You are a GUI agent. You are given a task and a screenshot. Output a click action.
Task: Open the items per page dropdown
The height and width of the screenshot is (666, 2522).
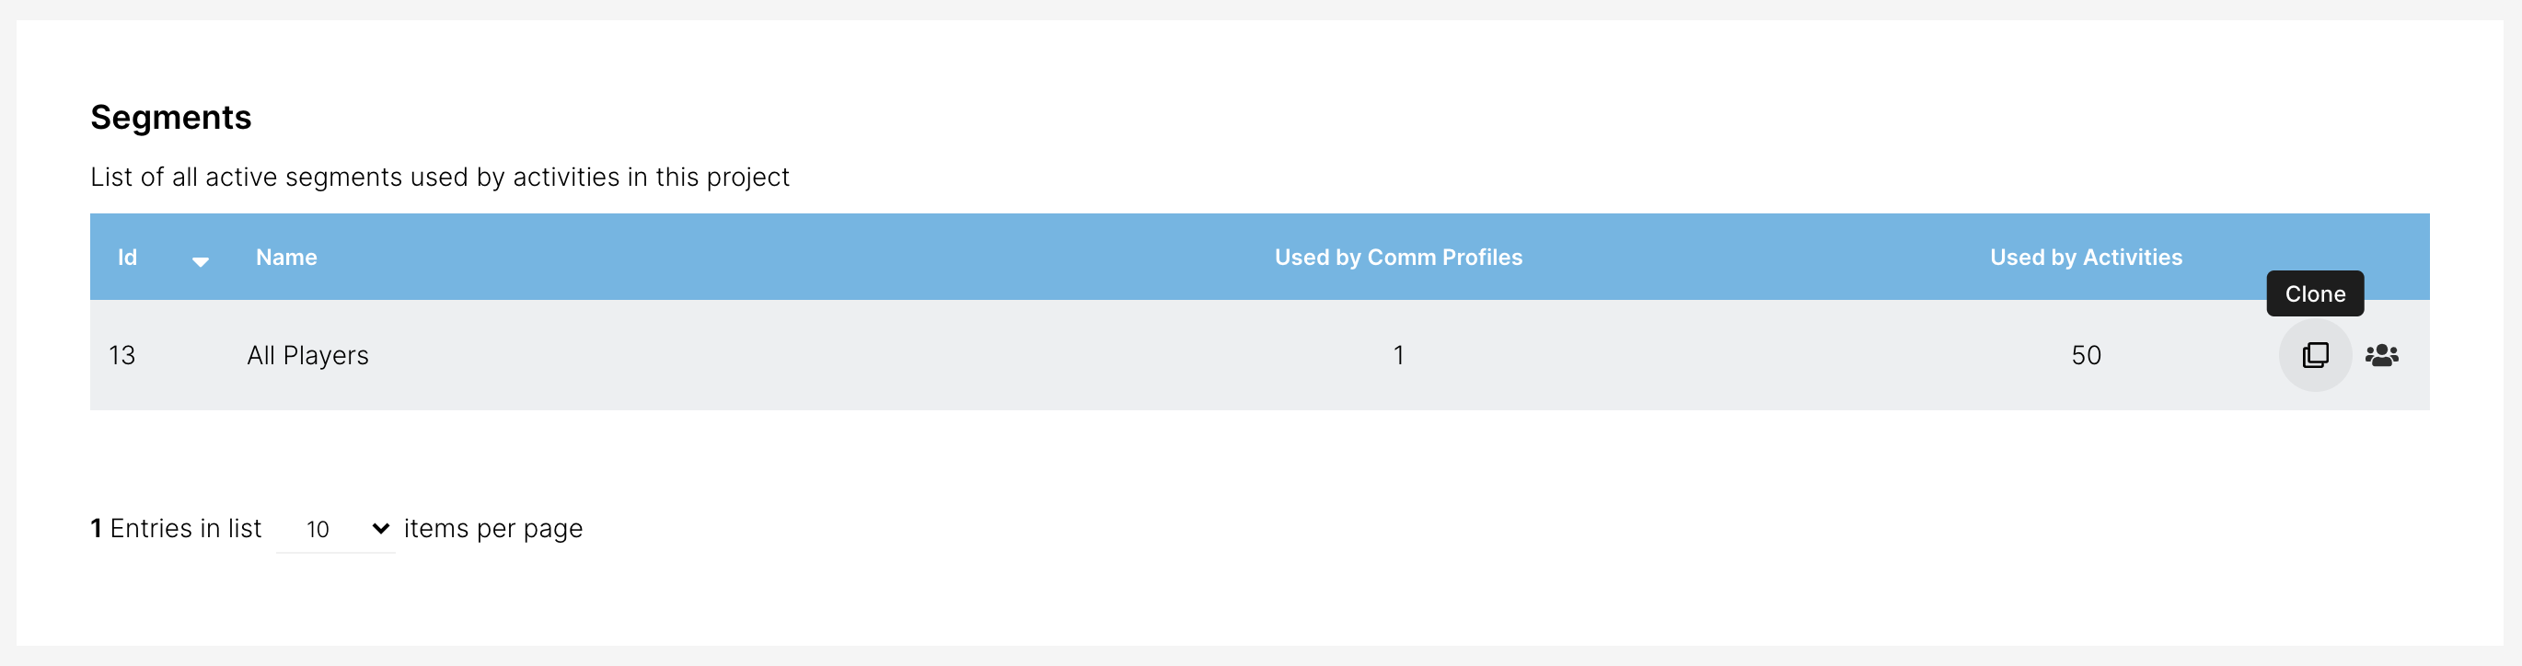pyautogui.click(x=336, y=529)
